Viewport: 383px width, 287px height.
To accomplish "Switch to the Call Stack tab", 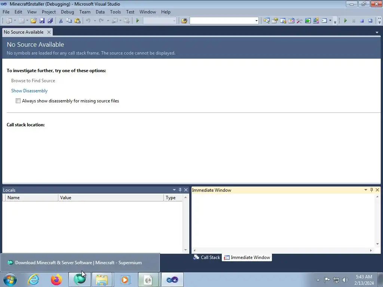I will point(206,257).
